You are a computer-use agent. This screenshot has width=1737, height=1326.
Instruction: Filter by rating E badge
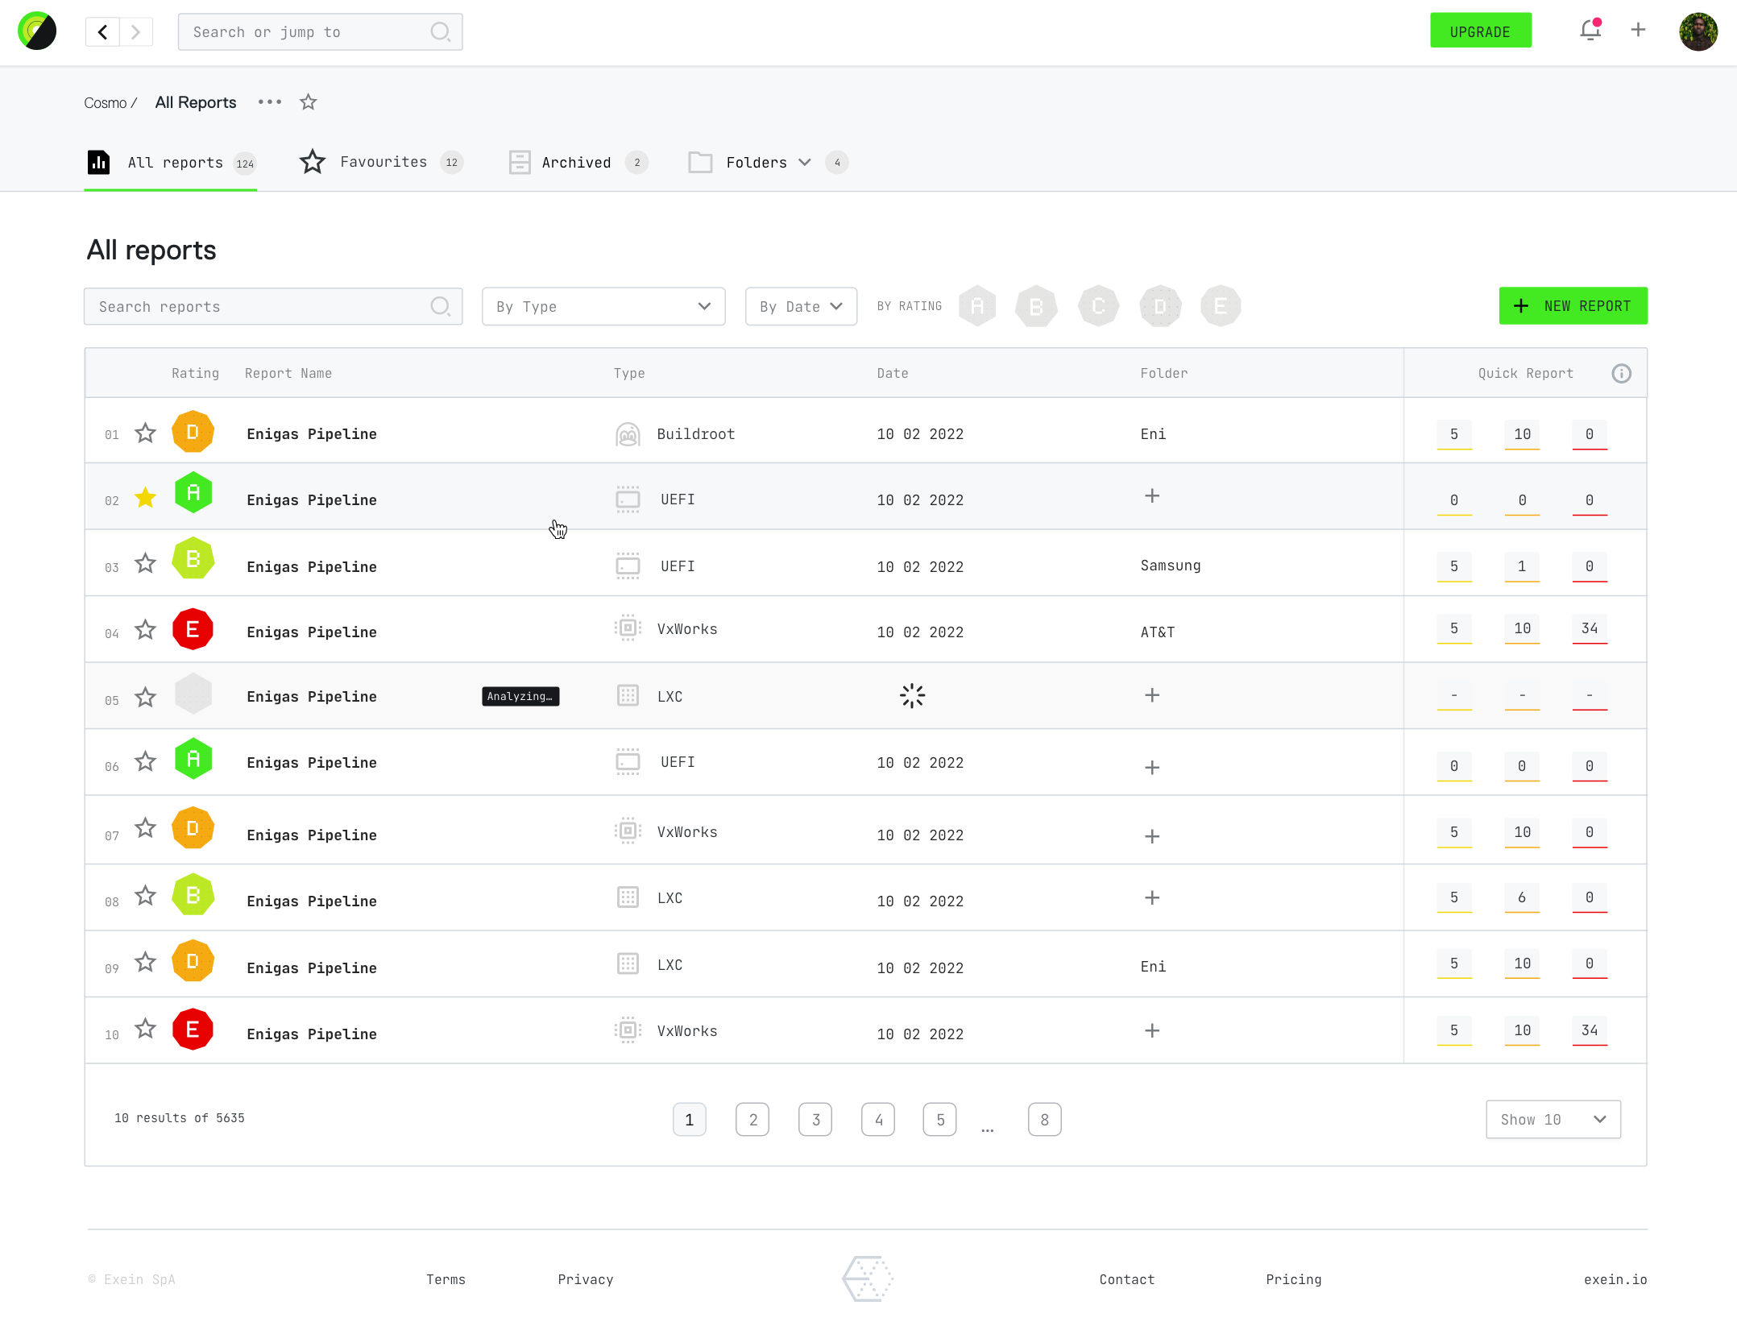(x=1221, y=307)
